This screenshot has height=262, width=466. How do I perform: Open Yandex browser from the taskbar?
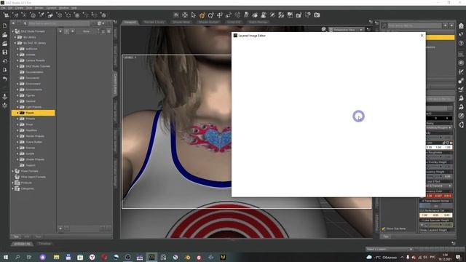tap(92, 257)
